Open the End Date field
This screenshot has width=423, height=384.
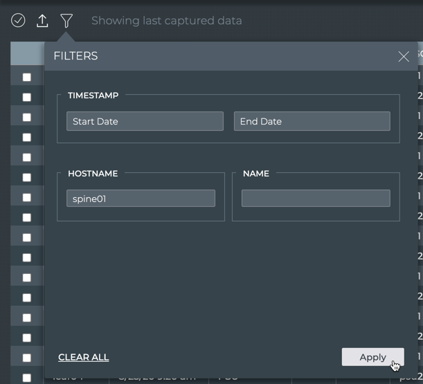point(312,121)
